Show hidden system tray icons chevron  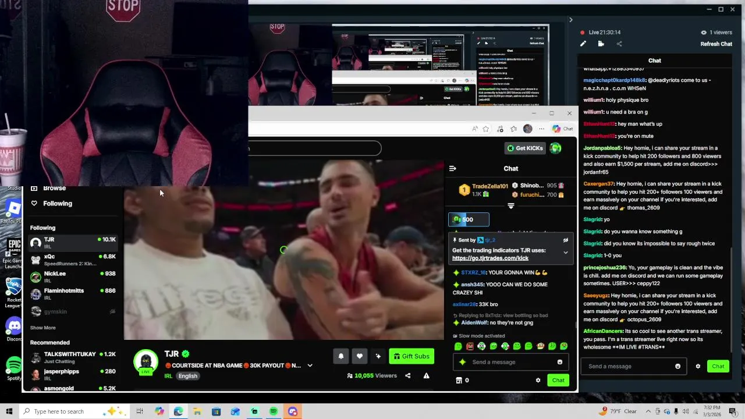[x=648, y=411]
